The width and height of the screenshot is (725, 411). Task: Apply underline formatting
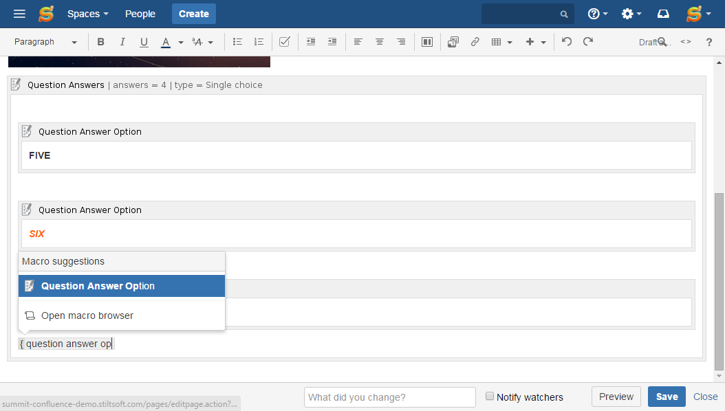pyautogui.click(x=144, y=42)
